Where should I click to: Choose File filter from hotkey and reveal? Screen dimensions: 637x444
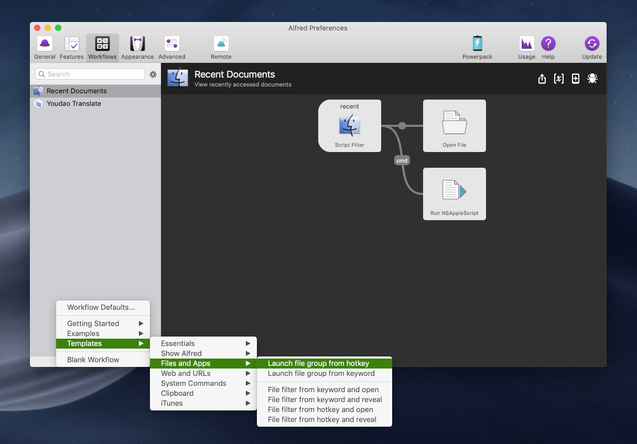tap(325, 419)
